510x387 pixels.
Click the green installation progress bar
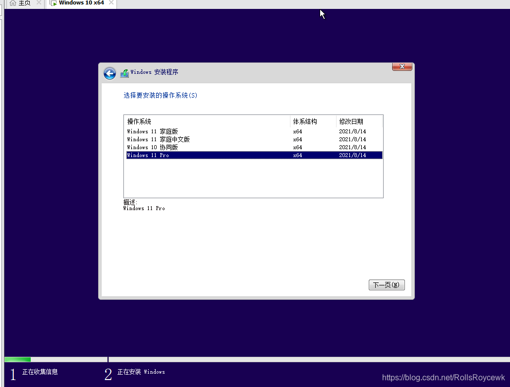click(x=17, y=359)
